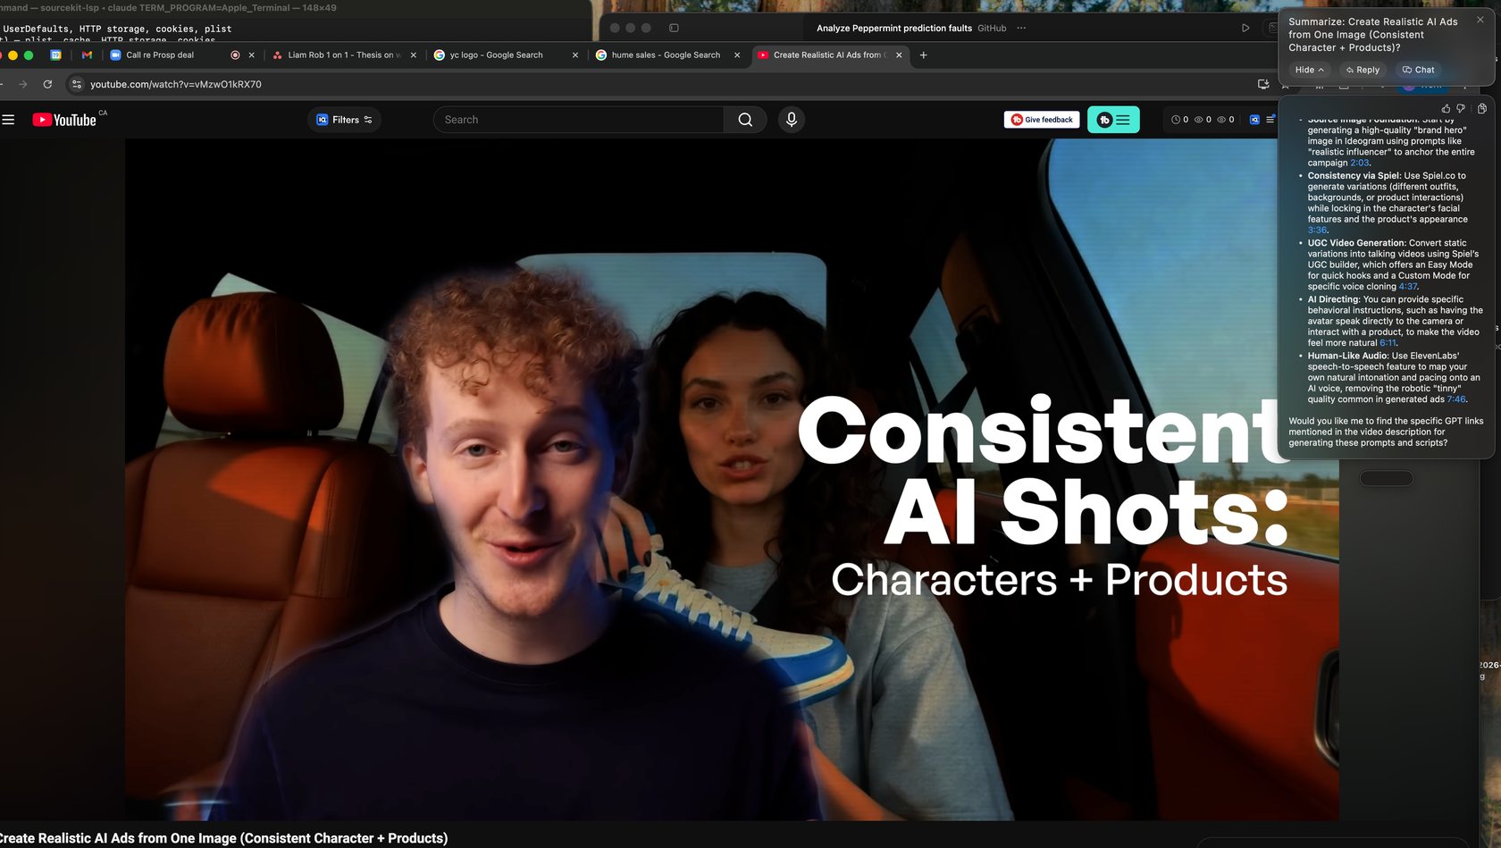Switch to the "Call re Prosp deal" tab
1501x848 pixels.
click(x=159, y=55)
